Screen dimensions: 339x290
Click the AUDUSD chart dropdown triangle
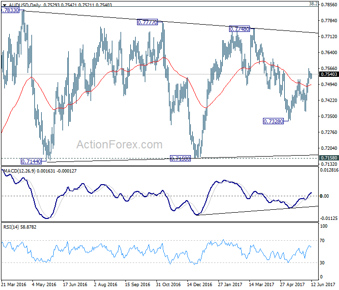pyautogui.click(x=4, y=5)
